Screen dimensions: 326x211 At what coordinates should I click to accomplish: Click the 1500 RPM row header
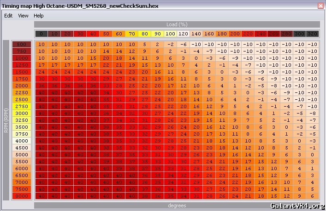[x=22, y=72]
